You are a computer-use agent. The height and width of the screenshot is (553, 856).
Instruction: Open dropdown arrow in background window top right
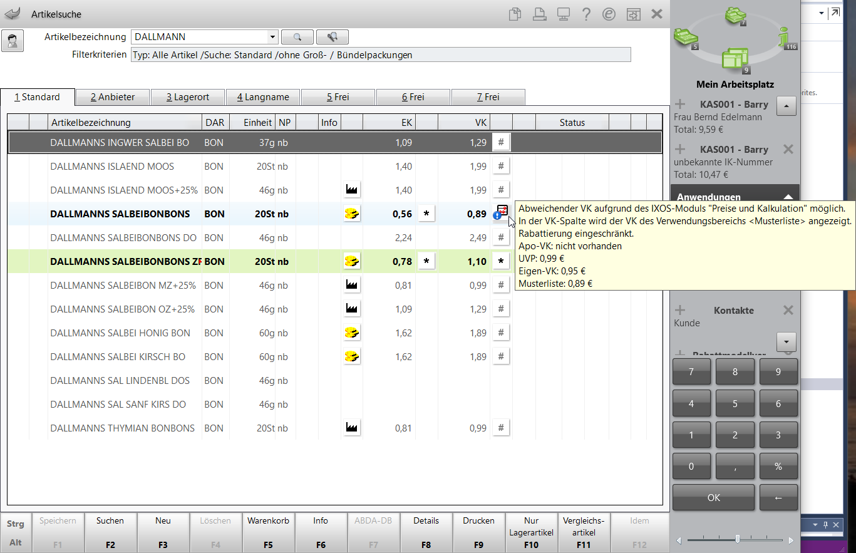pyautogui.click(x=821, y=13)
